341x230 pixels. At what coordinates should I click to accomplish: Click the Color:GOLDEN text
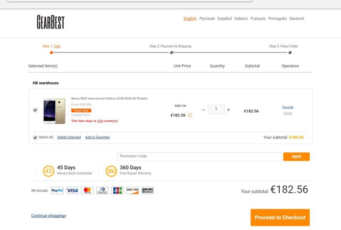click(x=81, y=104)
